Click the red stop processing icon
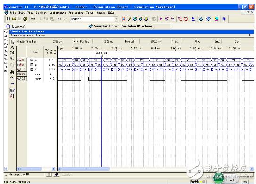This screenshot has height=184, width=256. click(x=186, y=19)
